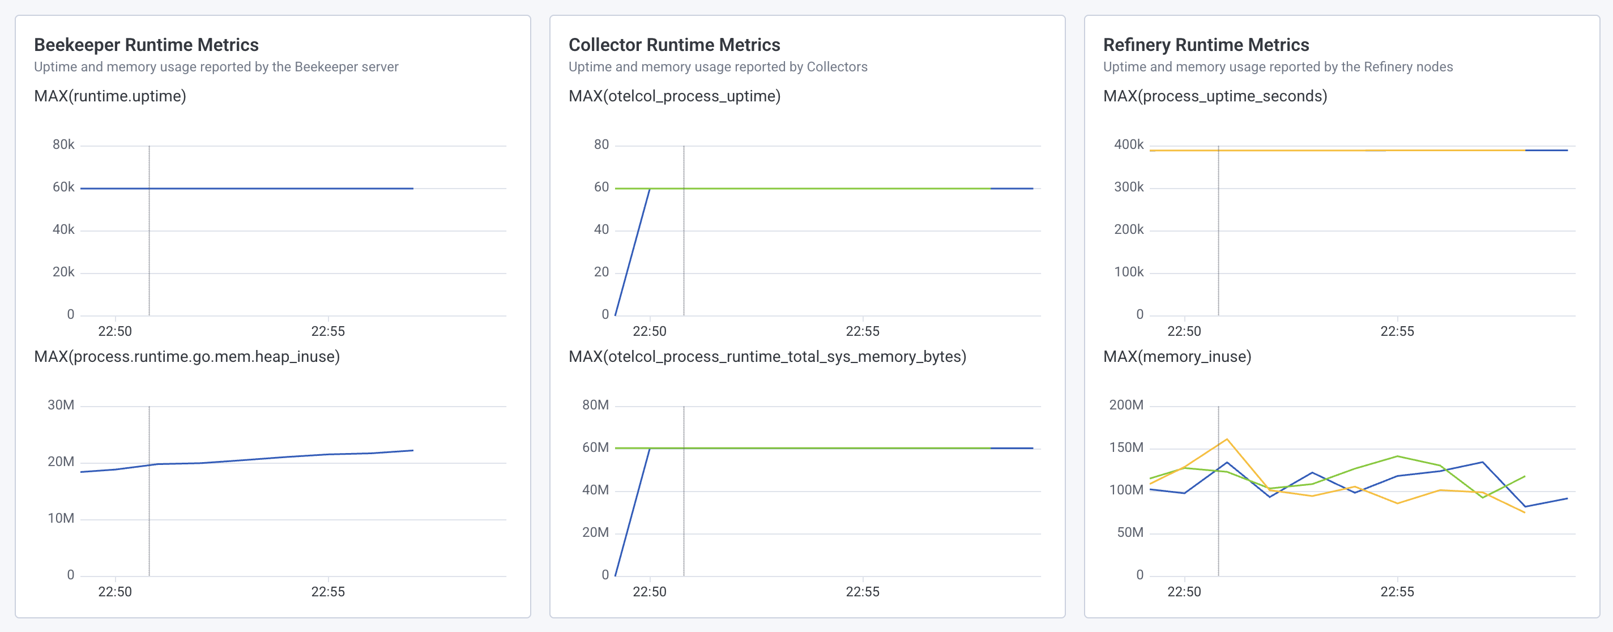The image size is (1613, 632).
Task: Click the MAX(otelcol_process_uptime) chart title
Action: coord(675,96)
